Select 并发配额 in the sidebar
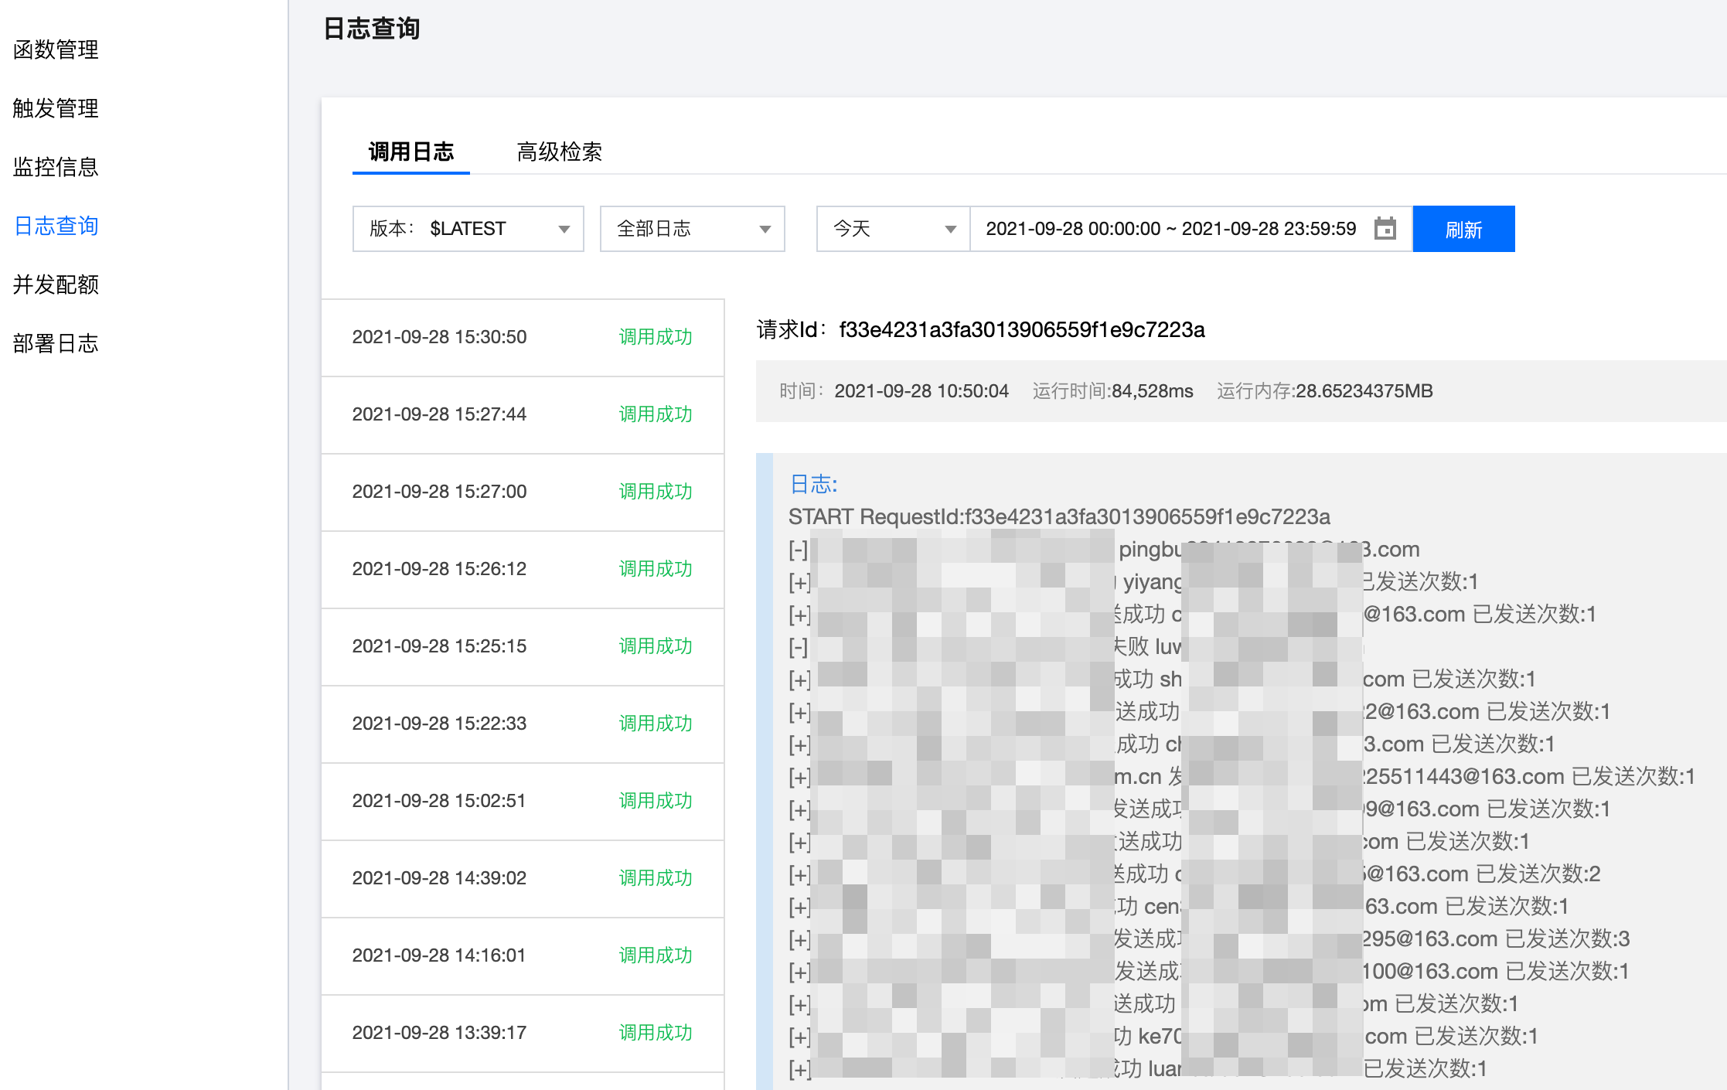 point(56,284)
